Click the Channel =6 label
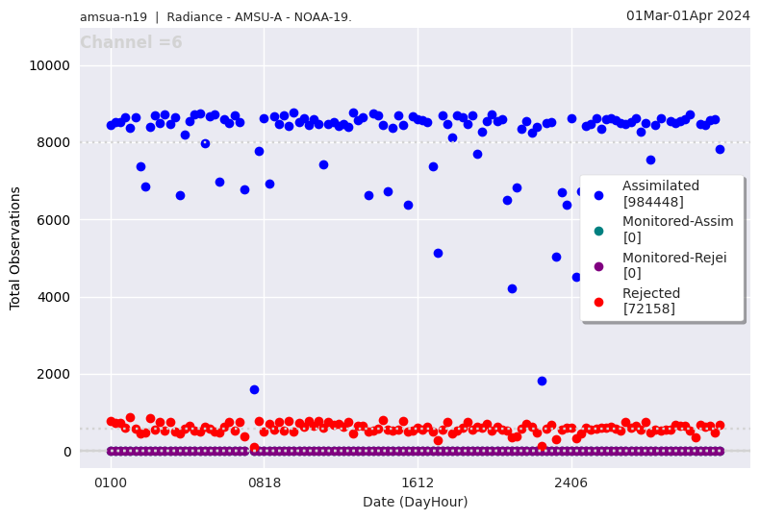This screenshot has height=519, width=760. pos(131,43)
